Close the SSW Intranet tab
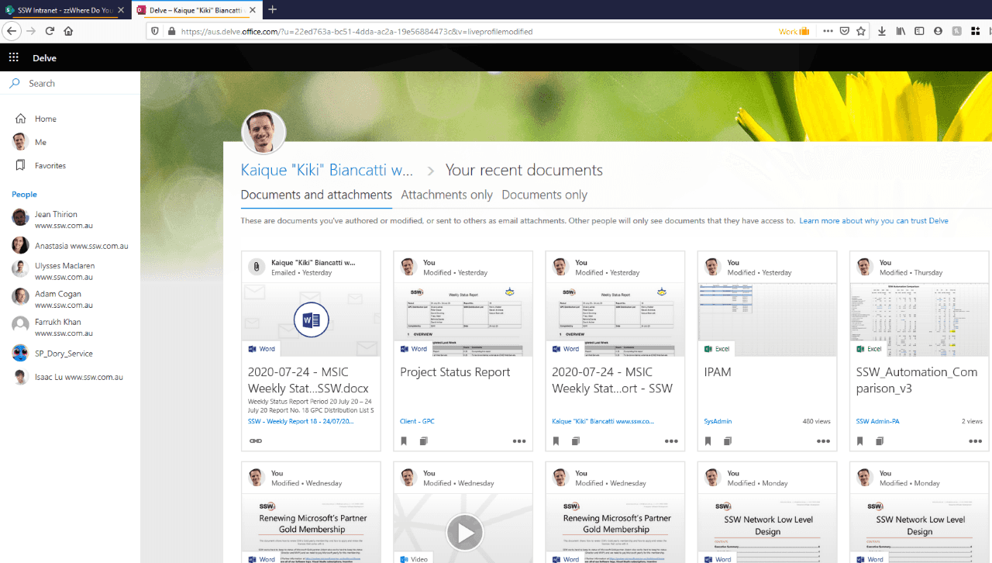The height and width of the screenshot is (563, 992). click(x=121, y=9)
